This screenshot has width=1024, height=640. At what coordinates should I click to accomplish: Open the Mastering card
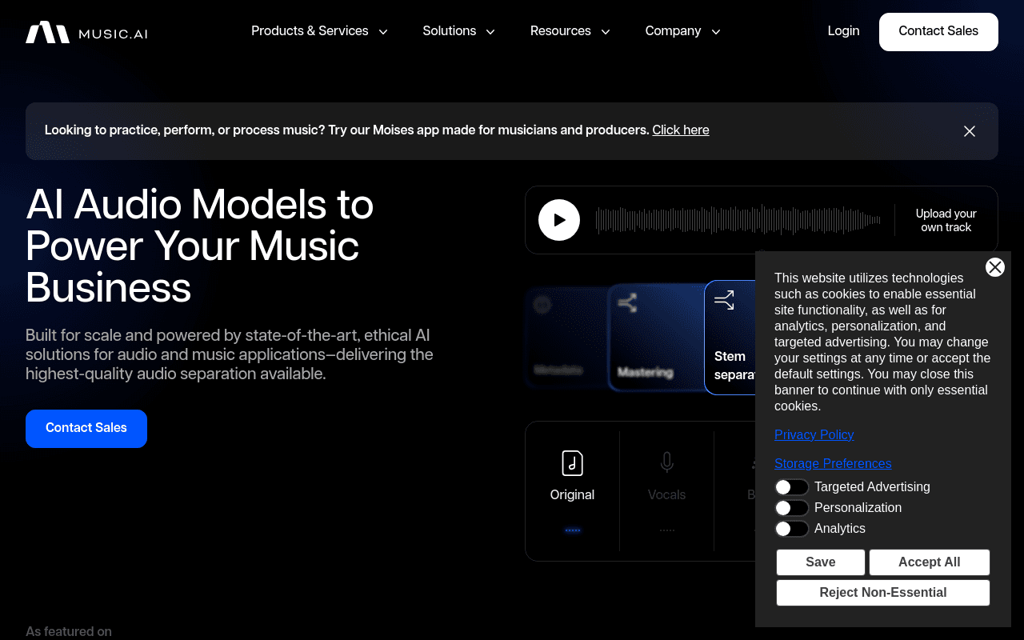coord(654,337)
